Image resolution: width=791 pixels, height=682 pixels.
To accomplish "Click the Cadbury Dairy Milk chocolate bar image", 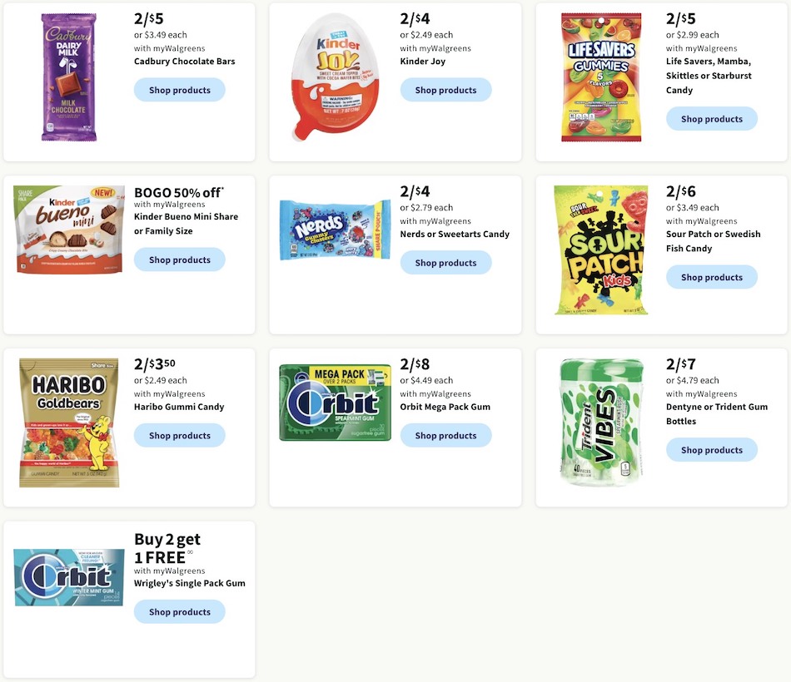I will (x=69, y=77).
